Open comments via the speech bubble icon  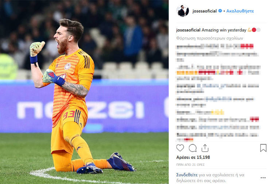pyautogui.click(x=193, y=148)
